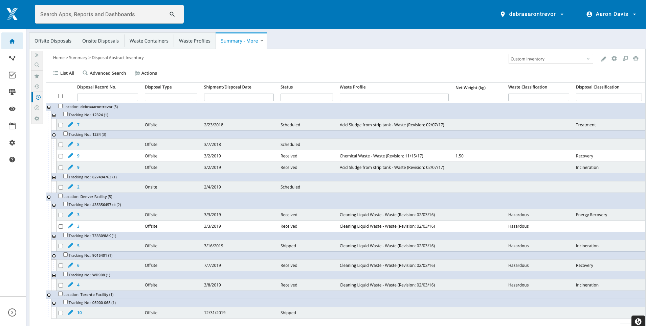Open the Offsite Disposals tab
The width and height of the screenshot is (646, 326).
point(53,41)
